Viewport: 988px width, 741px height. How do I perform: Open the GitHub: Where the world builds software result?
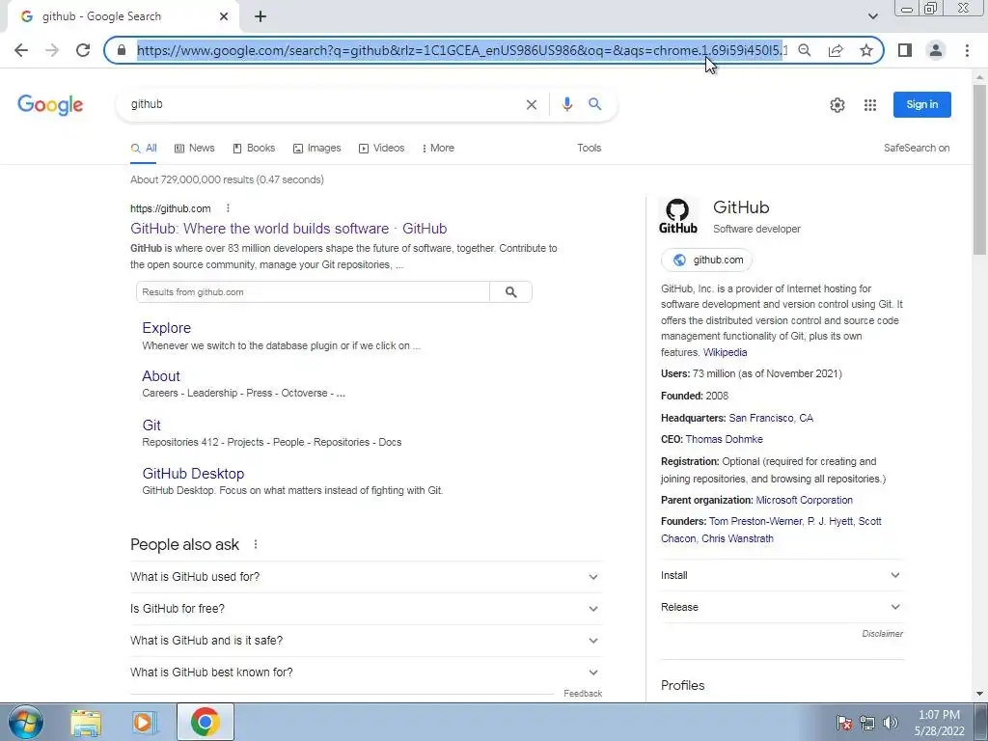pos(288,229)
